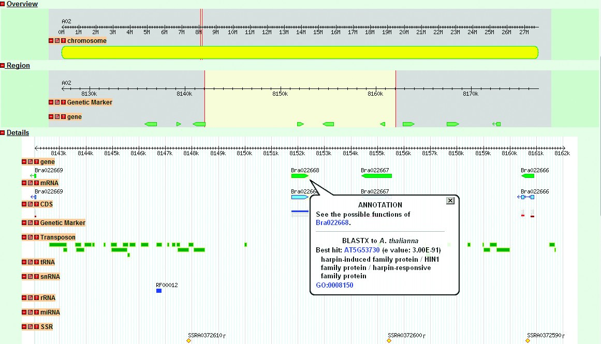Open help for the CDS track
This screenshot has height=344, width=601.
pos(36,204)
